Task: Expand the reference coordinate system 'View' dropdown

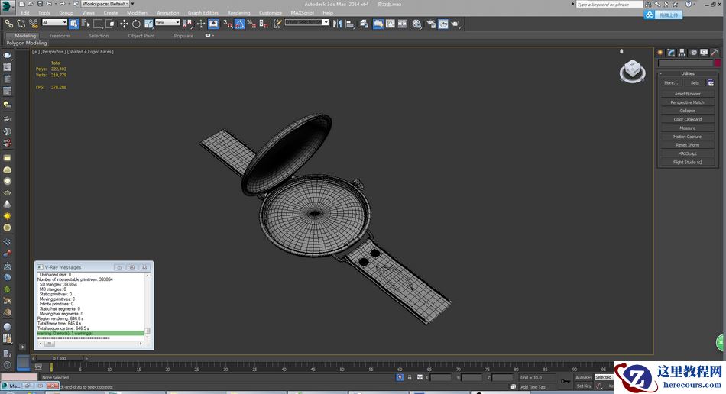Action: click(167, 23)
